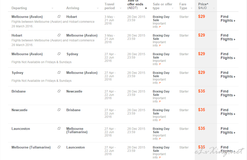Sort by Sale or offer ends arrow

146,8
